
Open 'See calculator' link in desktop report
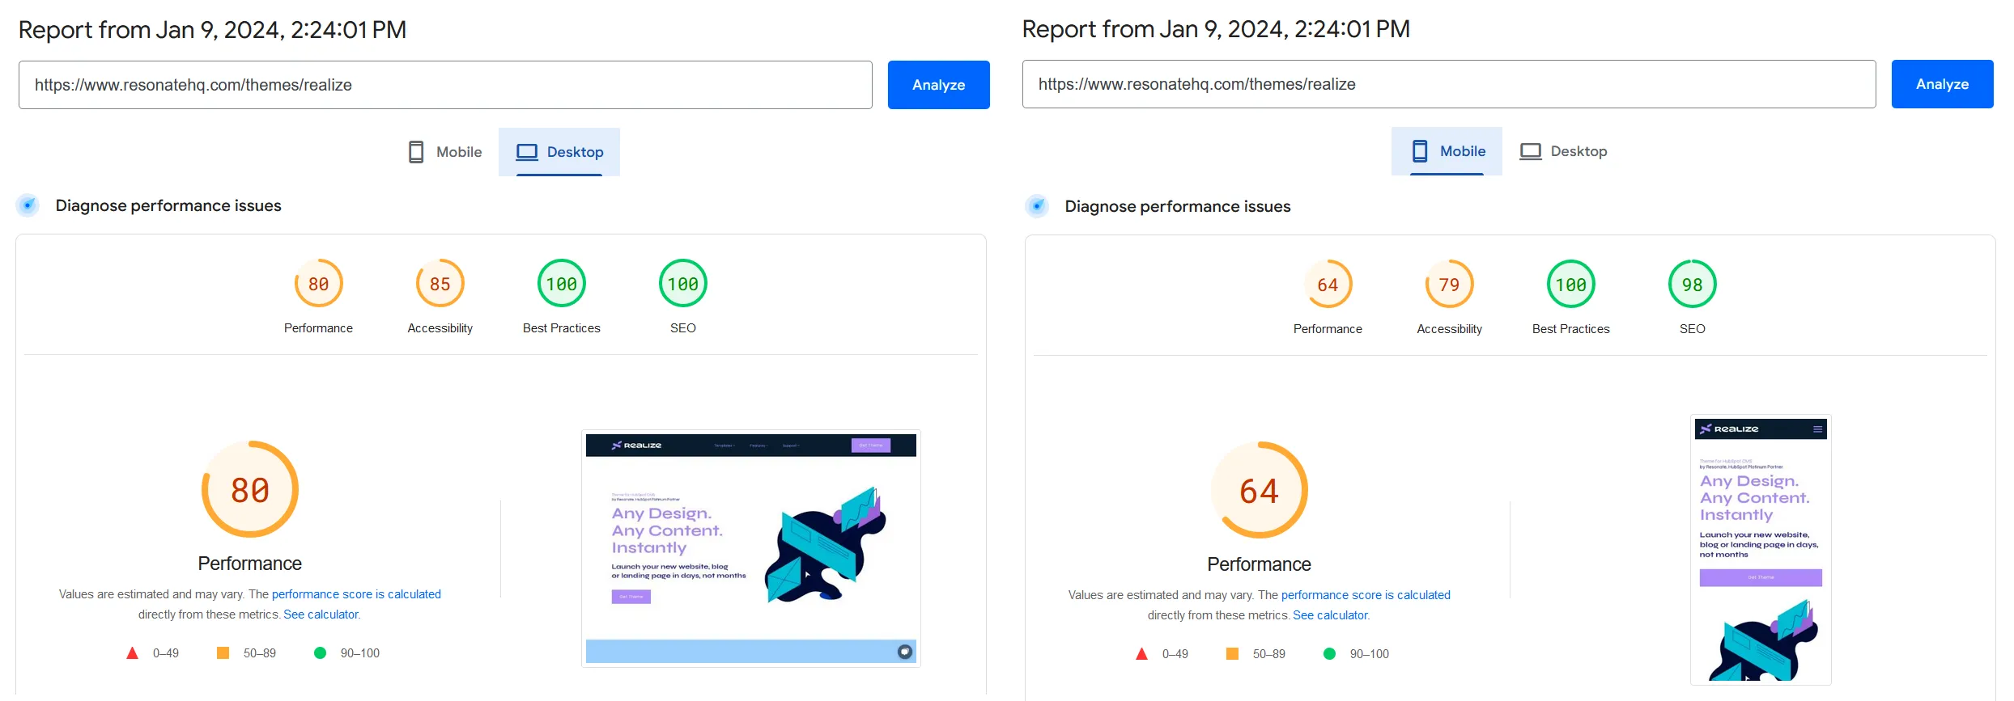click(321, 614)
